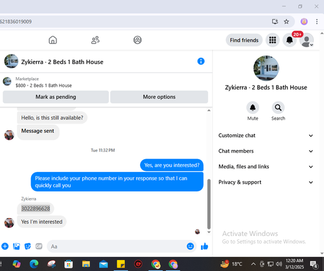The image size is (324, 271).
Task: Mute this conversation with the bell icon
Action: tap(253, 107)
